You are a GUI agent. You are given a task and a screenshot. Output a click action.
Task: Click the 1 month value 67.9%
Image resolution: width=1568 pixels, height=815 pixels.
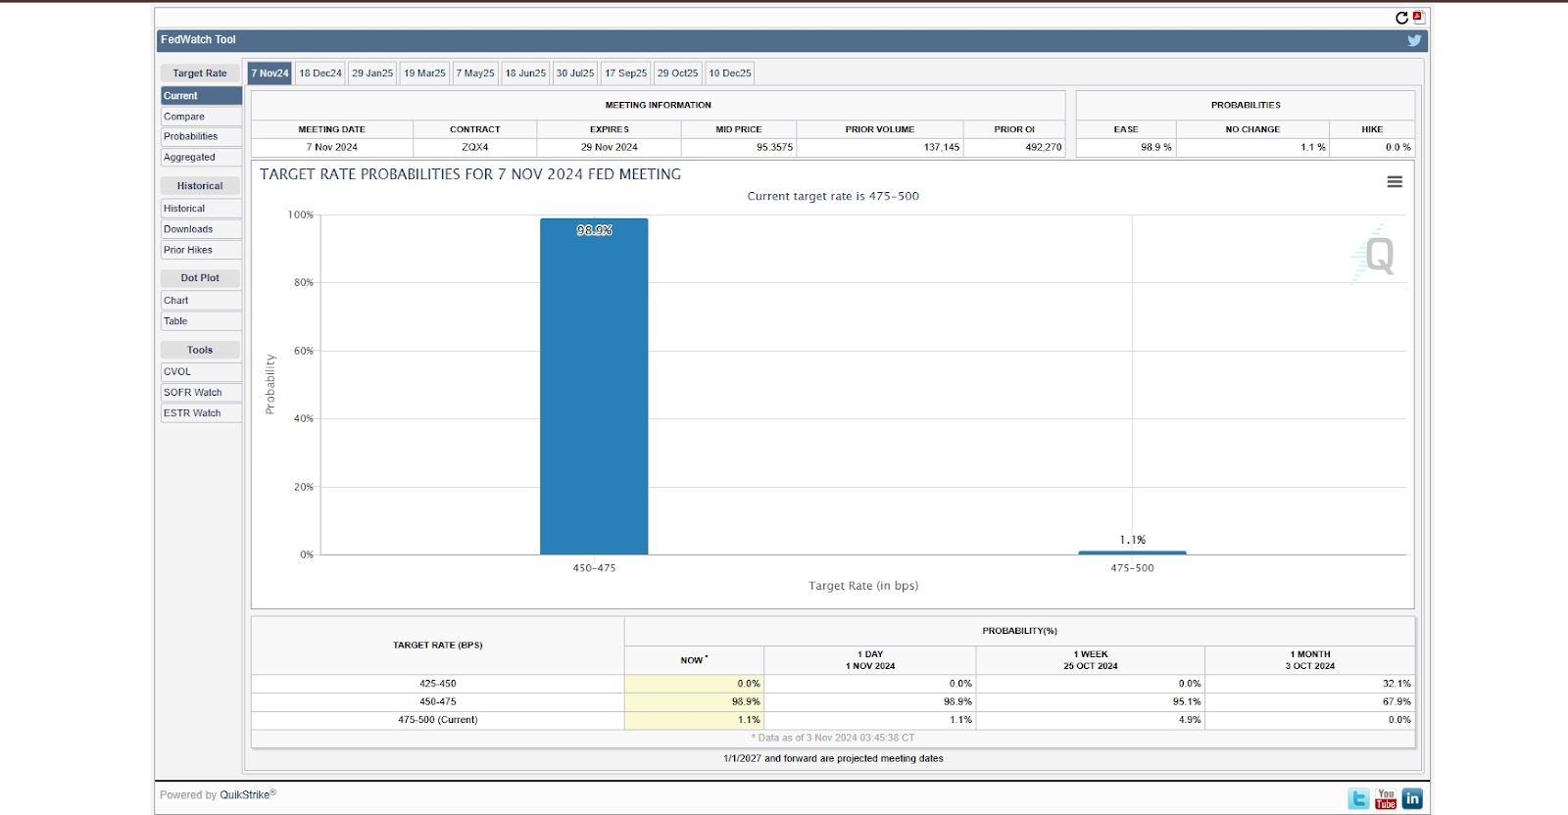tap(1397, 701)
